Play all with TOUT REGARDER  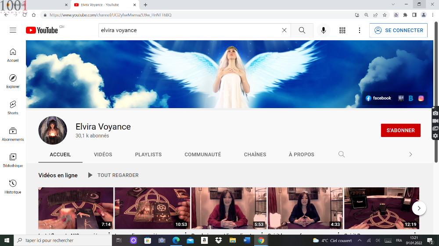(114, 175)
